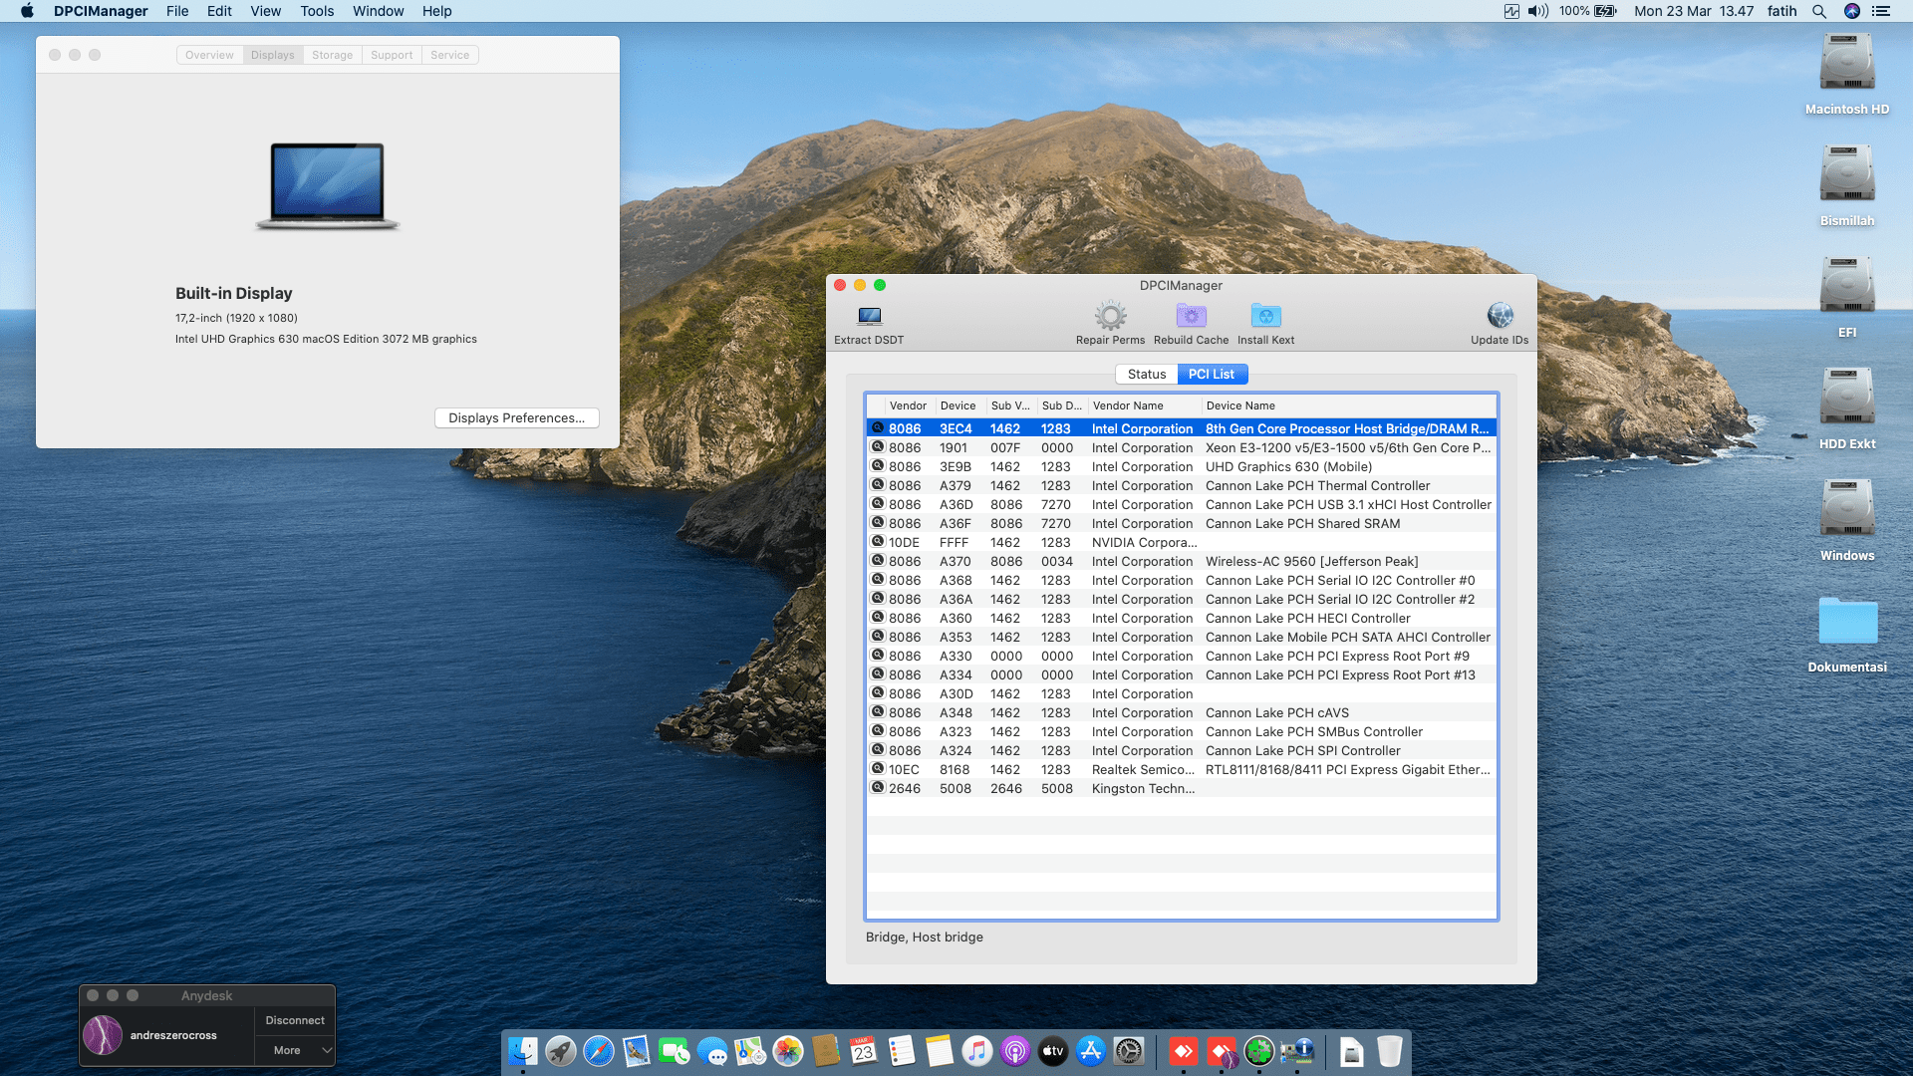Open Podcasts from the dock
Image resolution: width=1913 pixels, height=1076 pixels.
coord(1015,1051)
